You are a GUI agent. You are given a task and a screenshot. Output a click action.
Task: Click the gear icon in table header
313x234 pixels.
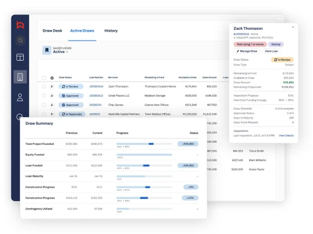[52, 78]
